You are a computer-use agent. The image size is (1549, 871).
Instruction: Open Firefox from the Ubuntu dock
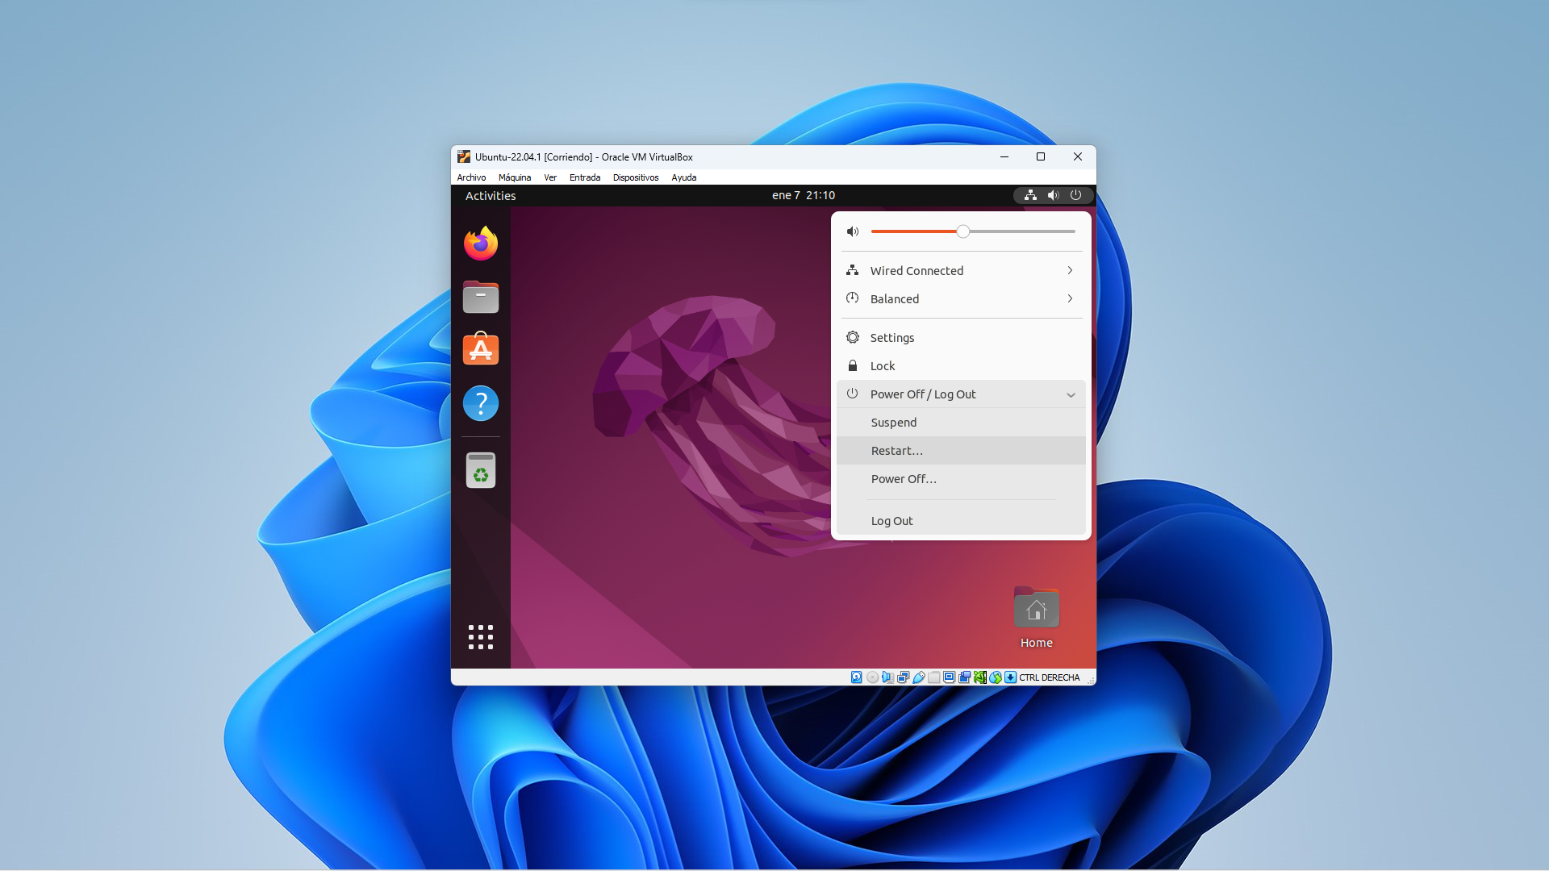(x=480, y=243)
